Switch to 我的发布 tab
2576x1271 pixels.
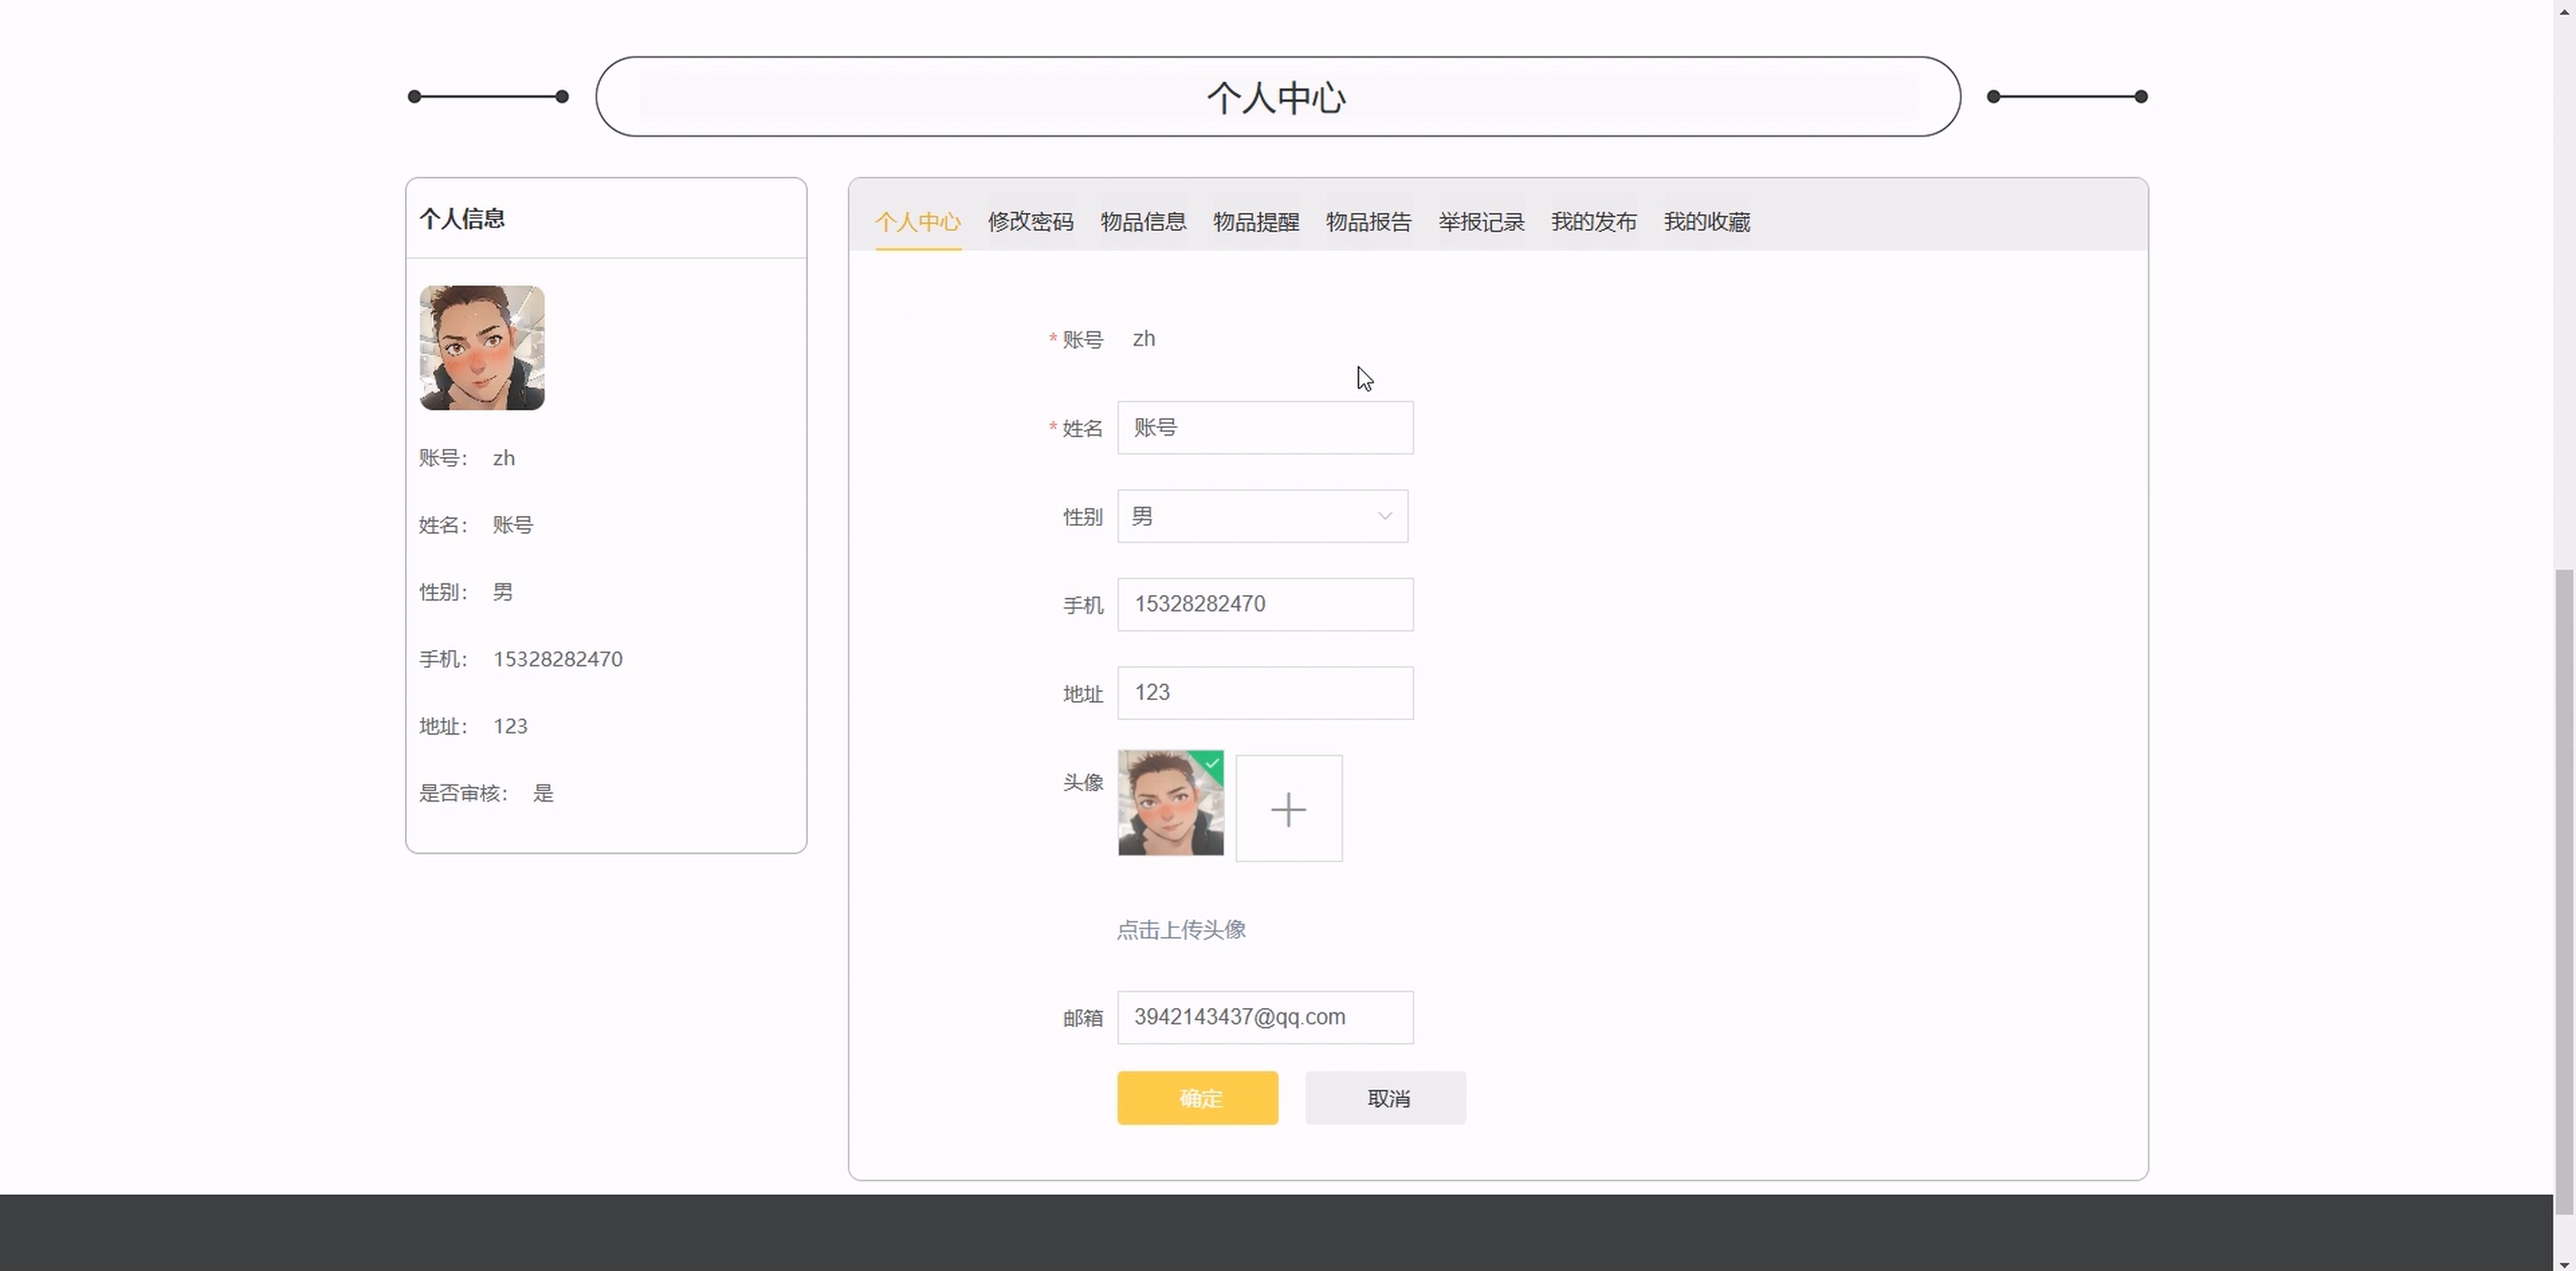(x=1593, y=222)
